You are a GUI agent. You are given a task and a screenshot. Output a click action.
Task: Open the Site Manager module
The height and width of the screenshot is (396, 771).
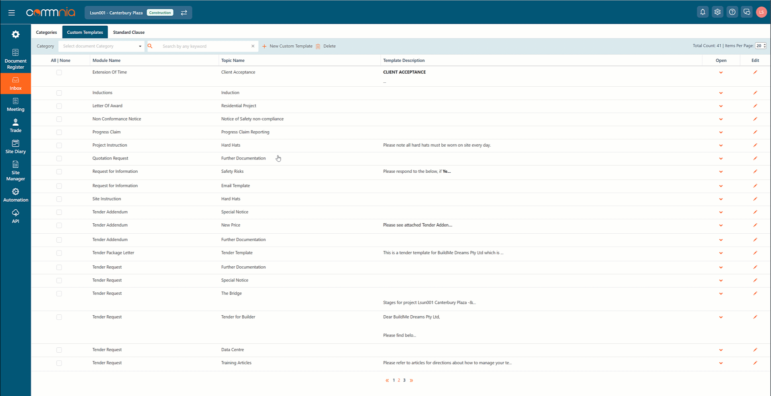(x=16, y=171)
